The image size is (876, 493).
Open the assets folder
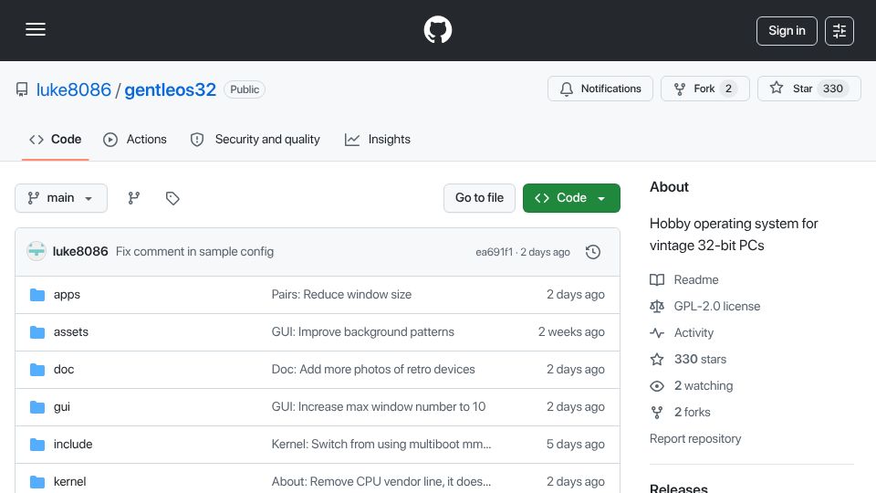pyautogui.click(x=71, y=332)
